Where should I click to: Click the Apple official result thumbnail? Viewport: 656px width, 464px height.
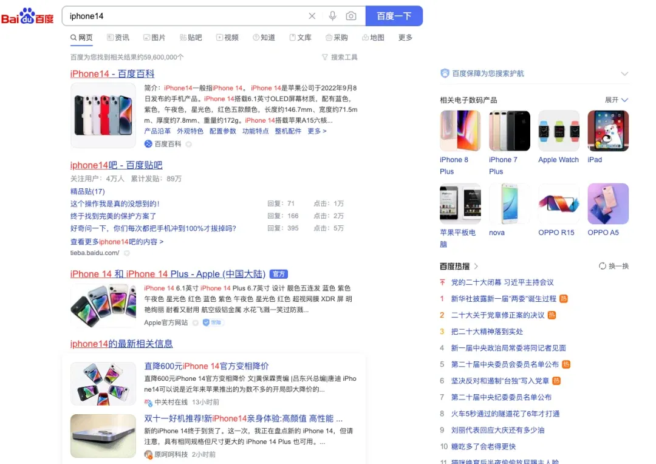coord(103,305)
